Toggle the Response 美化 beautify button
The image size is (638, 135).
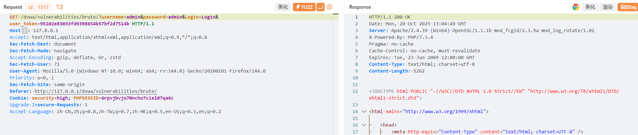(x=590, y=7)
